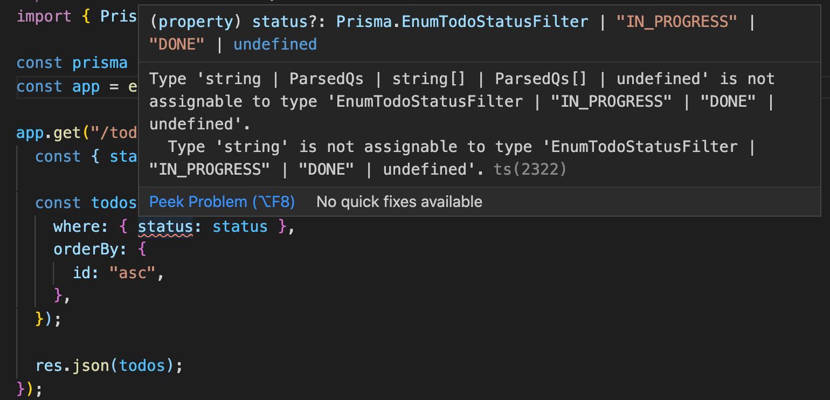Click No quick fixes available text
This screenshot has height=400, width=830.
click(399, 202)
